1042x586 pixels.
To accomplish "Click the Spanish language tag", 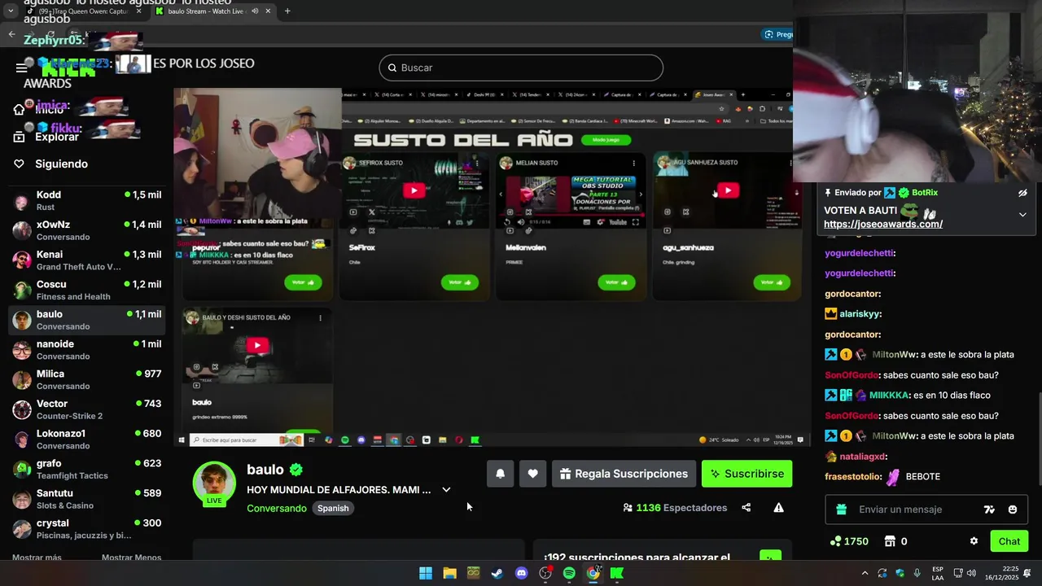I will [333, 508].
